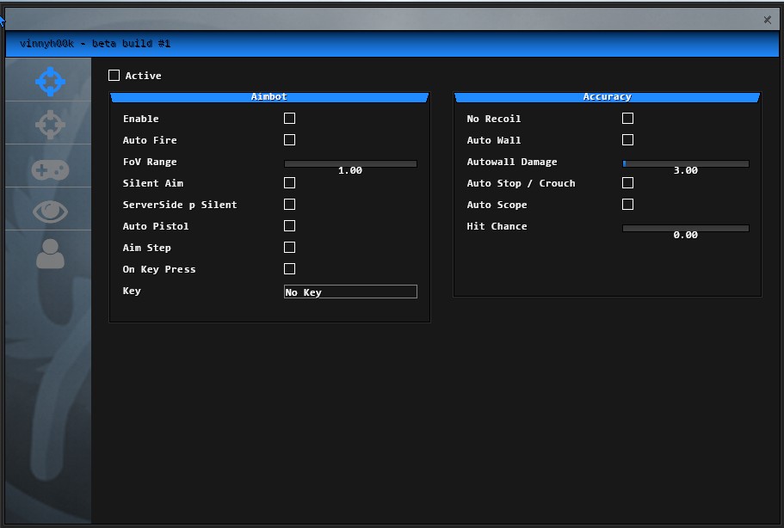784x528 pixels.
Task: Toggle the Aim Step checkbox
Action: click(290, 248)
